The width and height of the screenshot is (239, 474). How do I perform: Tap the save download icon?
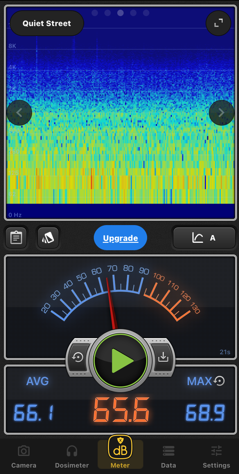(x=163, y=357)
